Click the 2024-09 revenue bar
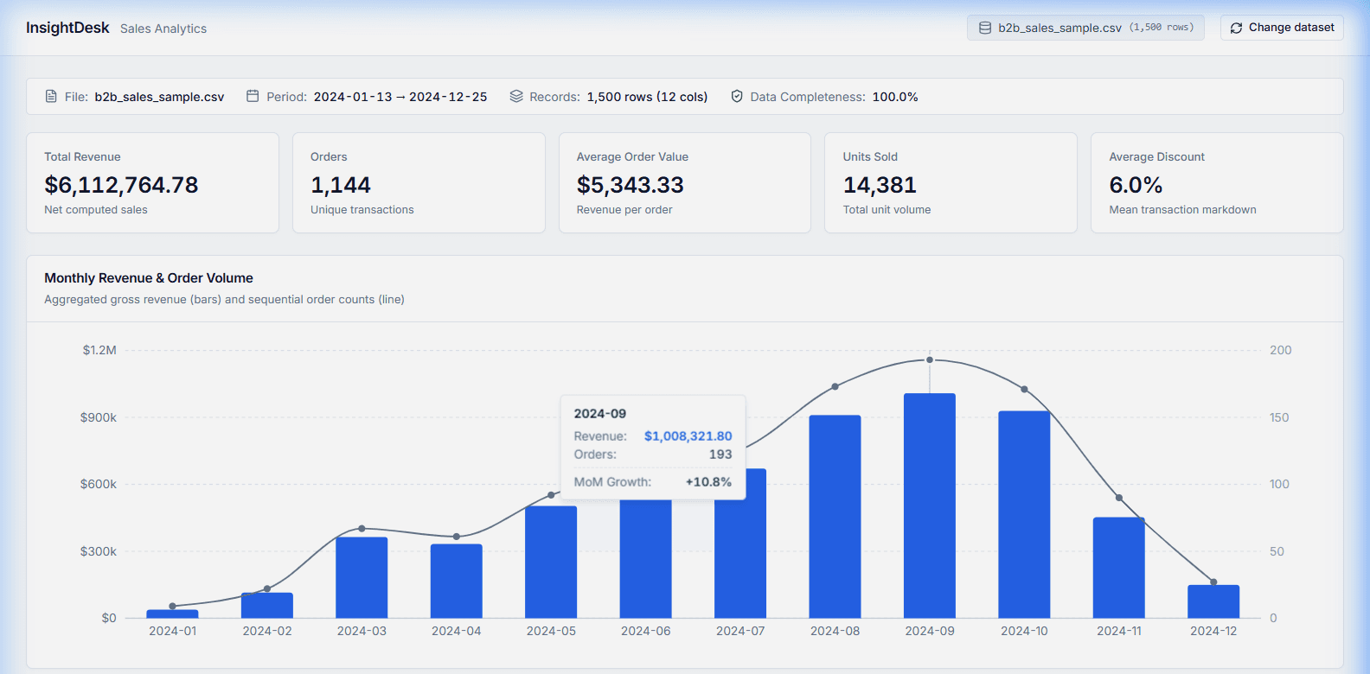Screen dimensions: 1370x674 (x=930, y=505)
